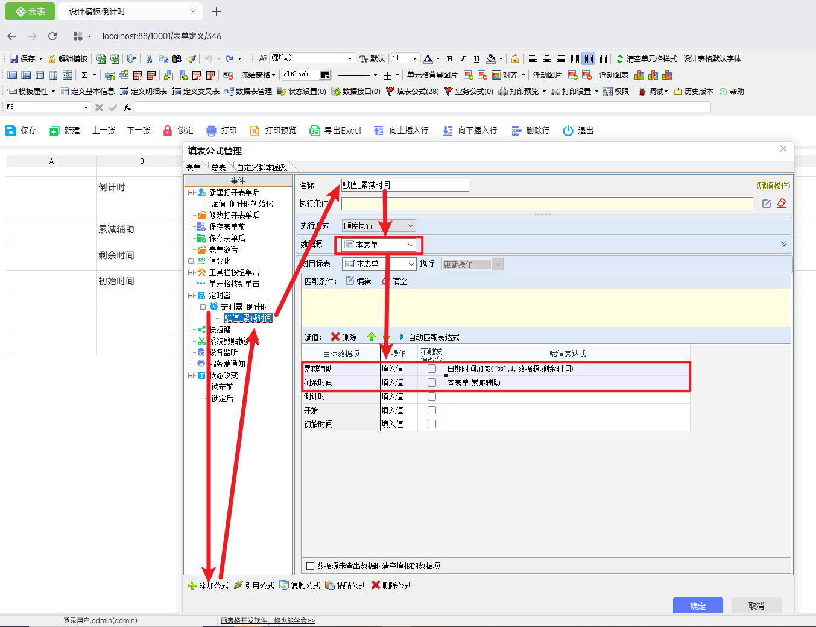
Task: Click the 确定 button
Action: click(x=697, y=605)
